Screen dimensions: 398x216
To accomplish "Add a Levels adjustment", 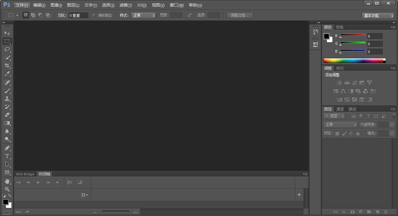I will [x=347, y=83].
